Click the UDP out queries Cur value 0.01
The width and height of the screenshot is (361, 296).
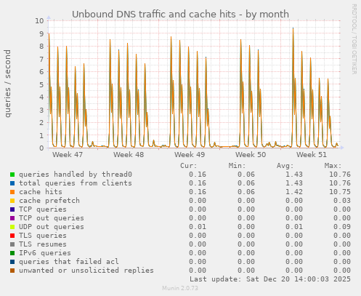coord(198,227)
